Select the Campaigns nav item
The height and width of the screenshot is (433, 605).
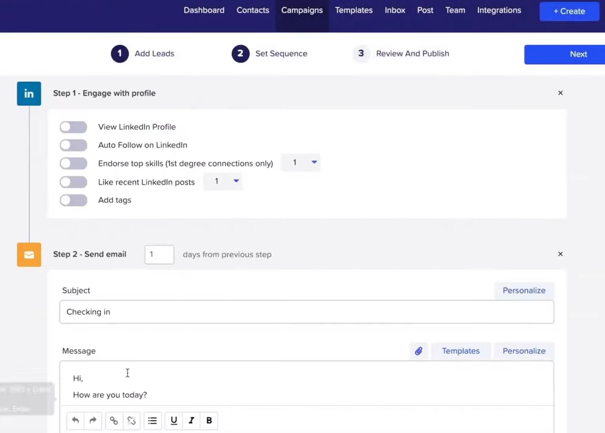coord(302,10)
